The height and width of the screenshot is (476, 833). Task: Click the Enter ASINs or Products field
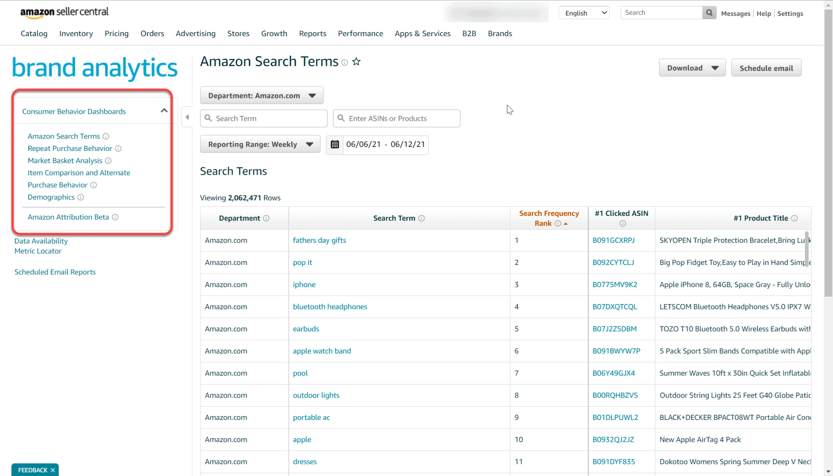point(397,118)
